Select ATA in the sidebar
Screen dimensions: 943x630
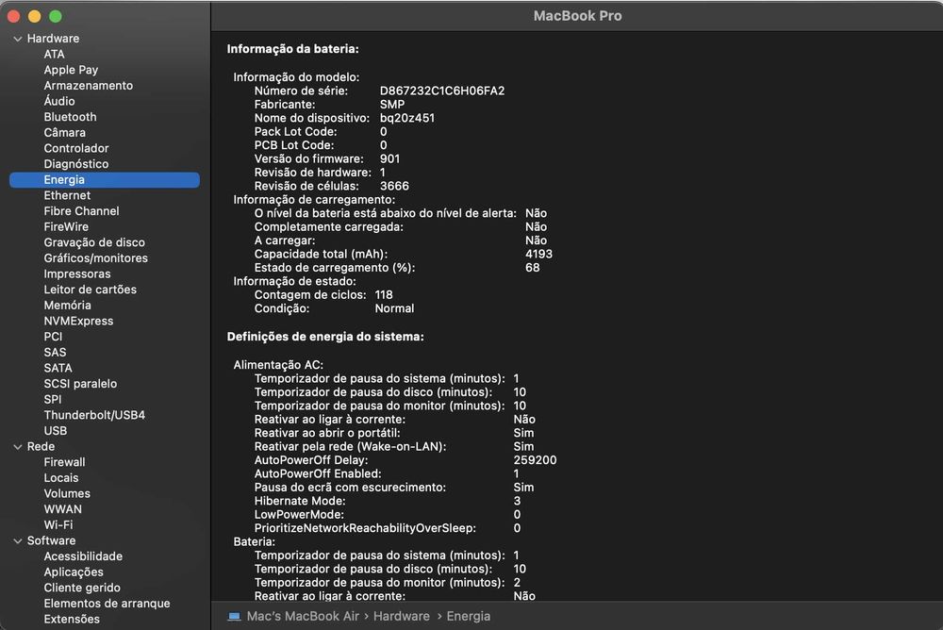(x=54, y=54)
